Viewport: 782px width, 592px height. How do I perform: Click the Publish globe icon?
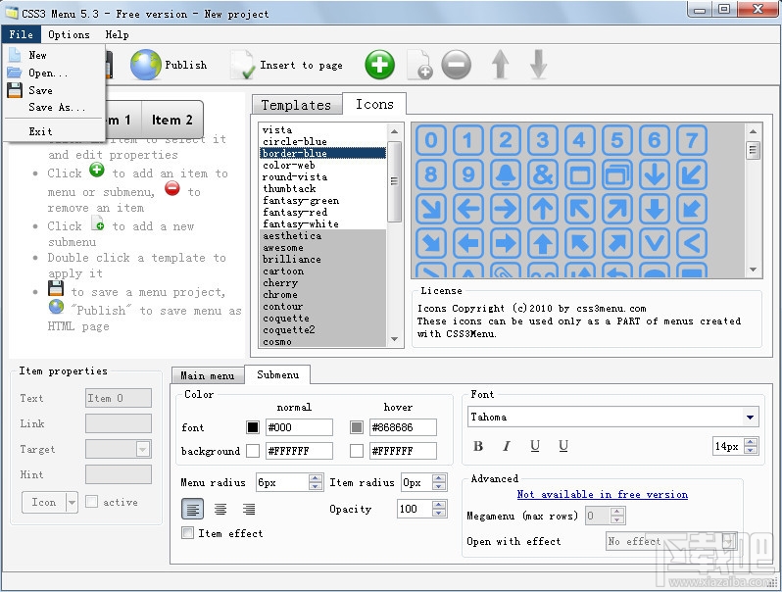[146, 65]
